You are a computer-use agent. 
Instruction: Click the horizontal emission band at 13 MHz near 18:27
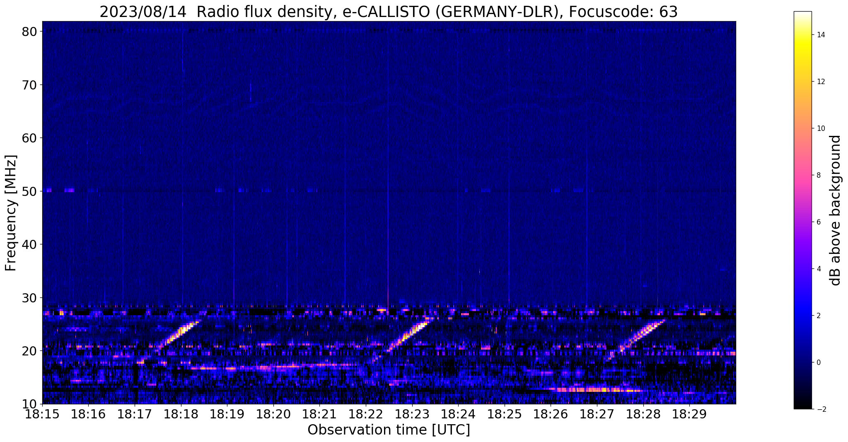(x=597, y=389)
